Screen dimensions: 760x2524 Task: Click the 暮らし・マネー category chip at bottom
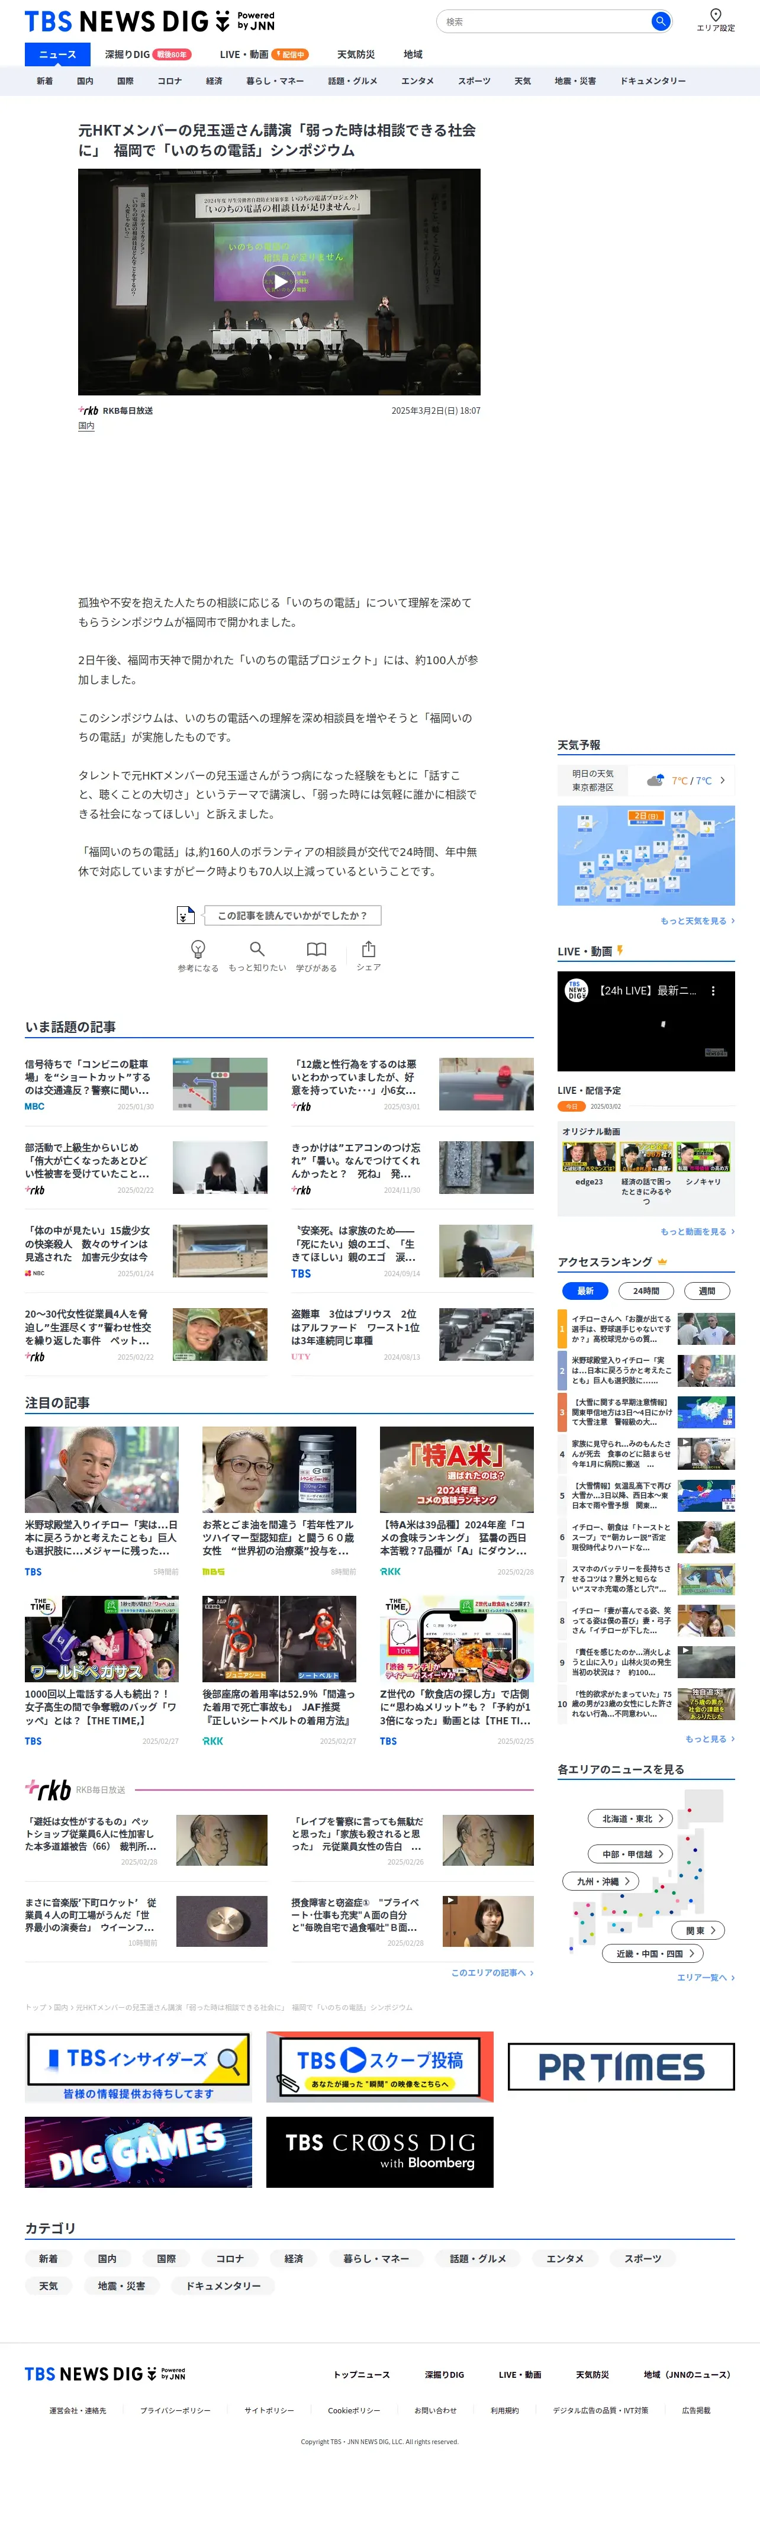click(x=376, y=2258)
